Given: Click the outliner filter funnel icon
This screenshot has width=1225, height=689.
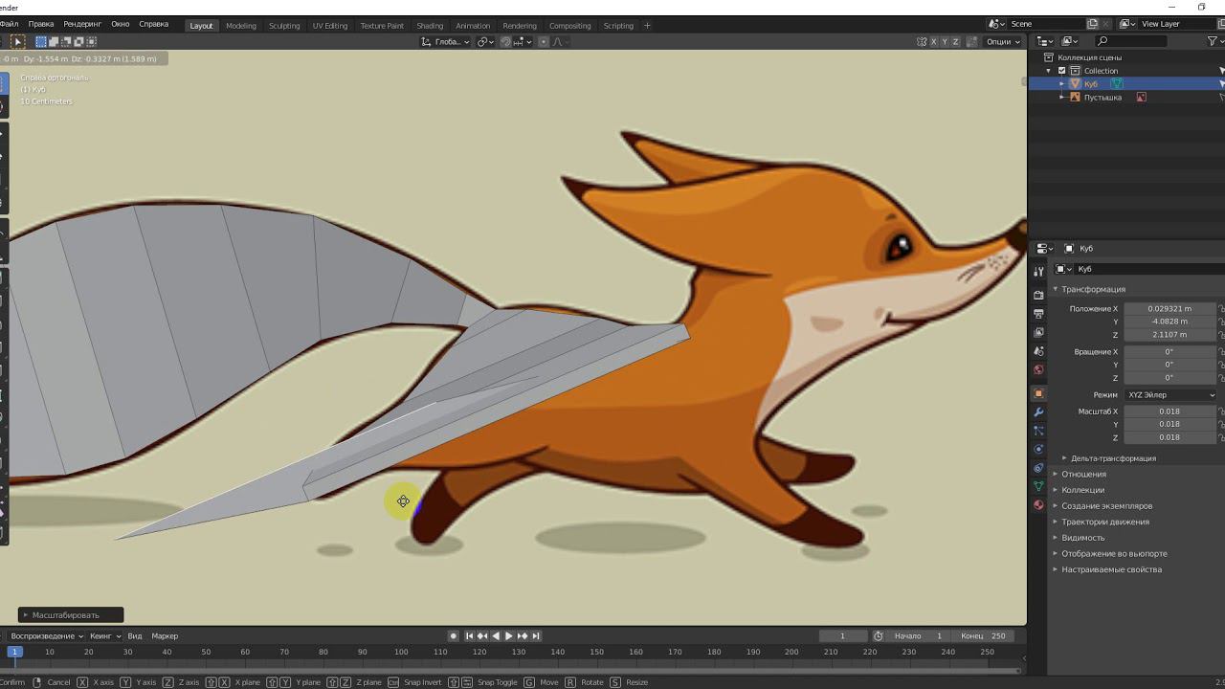Looking at the screenshot, I should (x=1213, y=41).
